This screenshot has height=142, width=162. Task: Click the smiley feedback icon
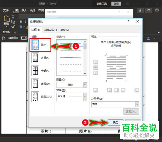[x=157, y=10]
